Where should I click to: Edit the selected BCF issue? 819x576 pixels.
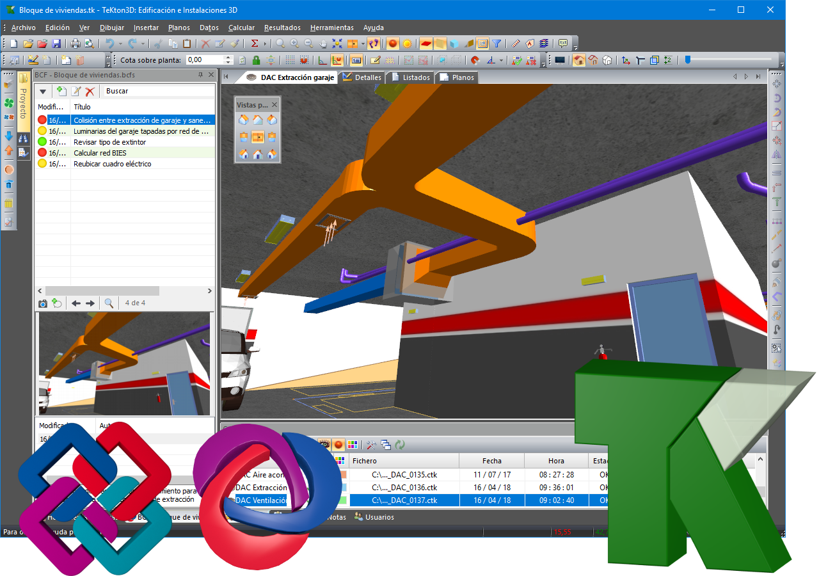(x=76, y=92)
